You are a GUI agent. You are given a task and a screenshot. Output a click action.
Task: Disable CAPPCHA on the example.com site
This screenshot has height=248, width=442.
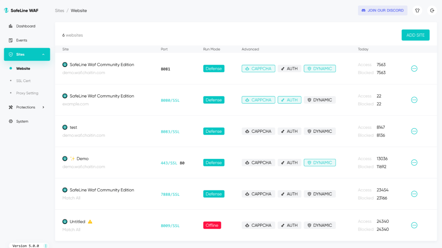tap(258, 100)
